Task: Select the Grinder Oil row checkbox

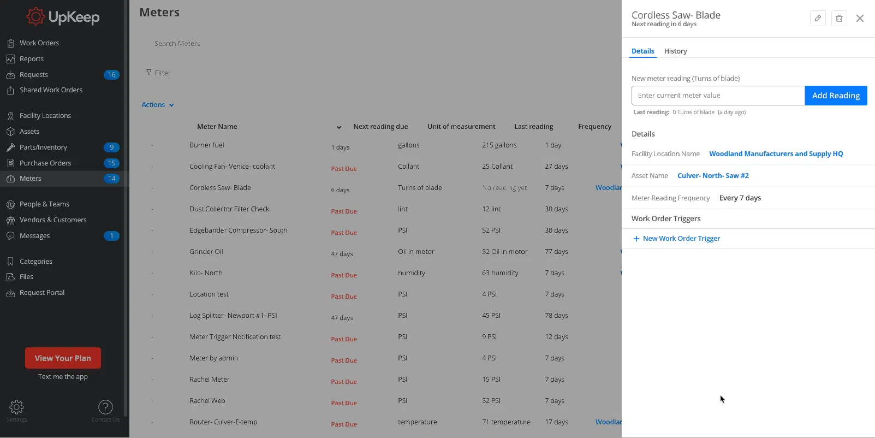Action: coord(152,252)
